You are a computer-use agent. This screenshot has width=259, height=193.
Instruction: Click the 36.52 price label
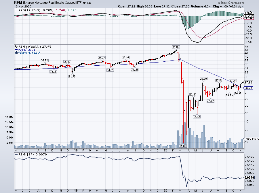click(x=45, y=61)
